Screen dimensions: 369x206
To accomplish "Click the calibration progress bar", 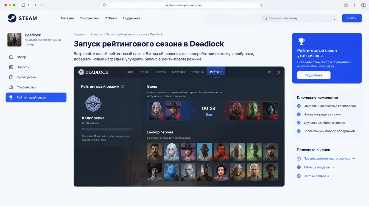I will point(107,129).
